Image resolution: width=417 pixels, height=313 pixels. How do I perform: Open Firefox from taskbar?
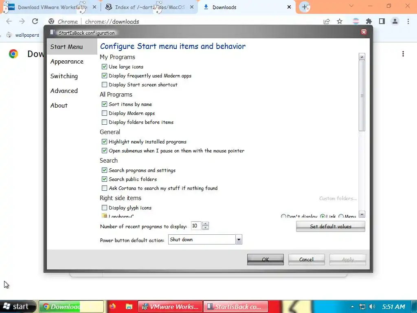[112, 306]
